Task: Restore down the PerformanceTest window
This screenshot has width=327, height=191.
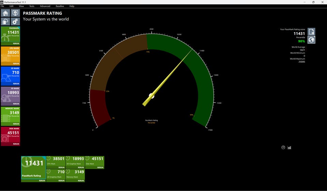Action: [x=313, y=2]
